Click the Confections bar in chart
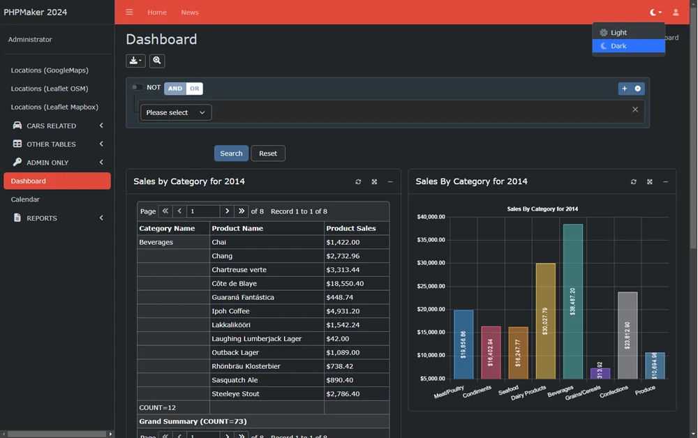Viewport: 698px width, 438px height. click(x=628, y=335)
